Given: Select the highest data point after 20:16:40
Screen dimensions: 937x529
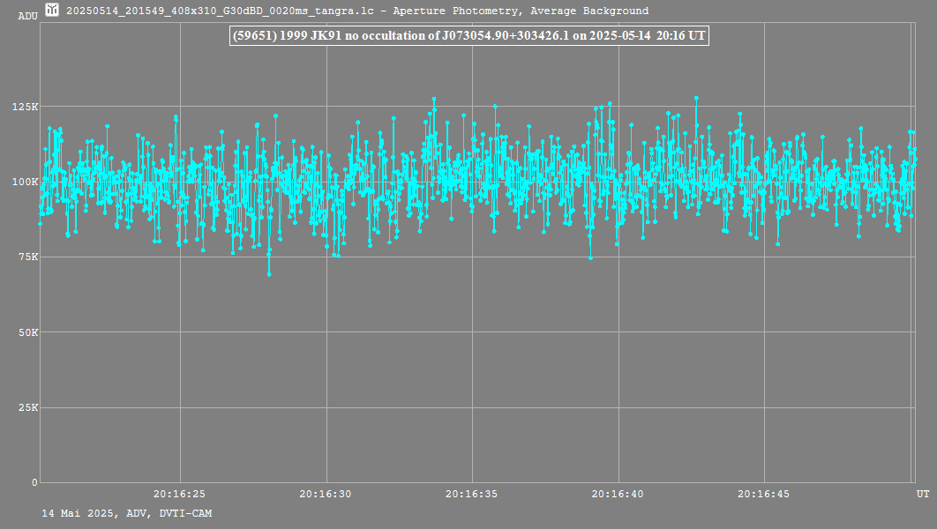Looking at the screenshot, I should pos(696,98).
